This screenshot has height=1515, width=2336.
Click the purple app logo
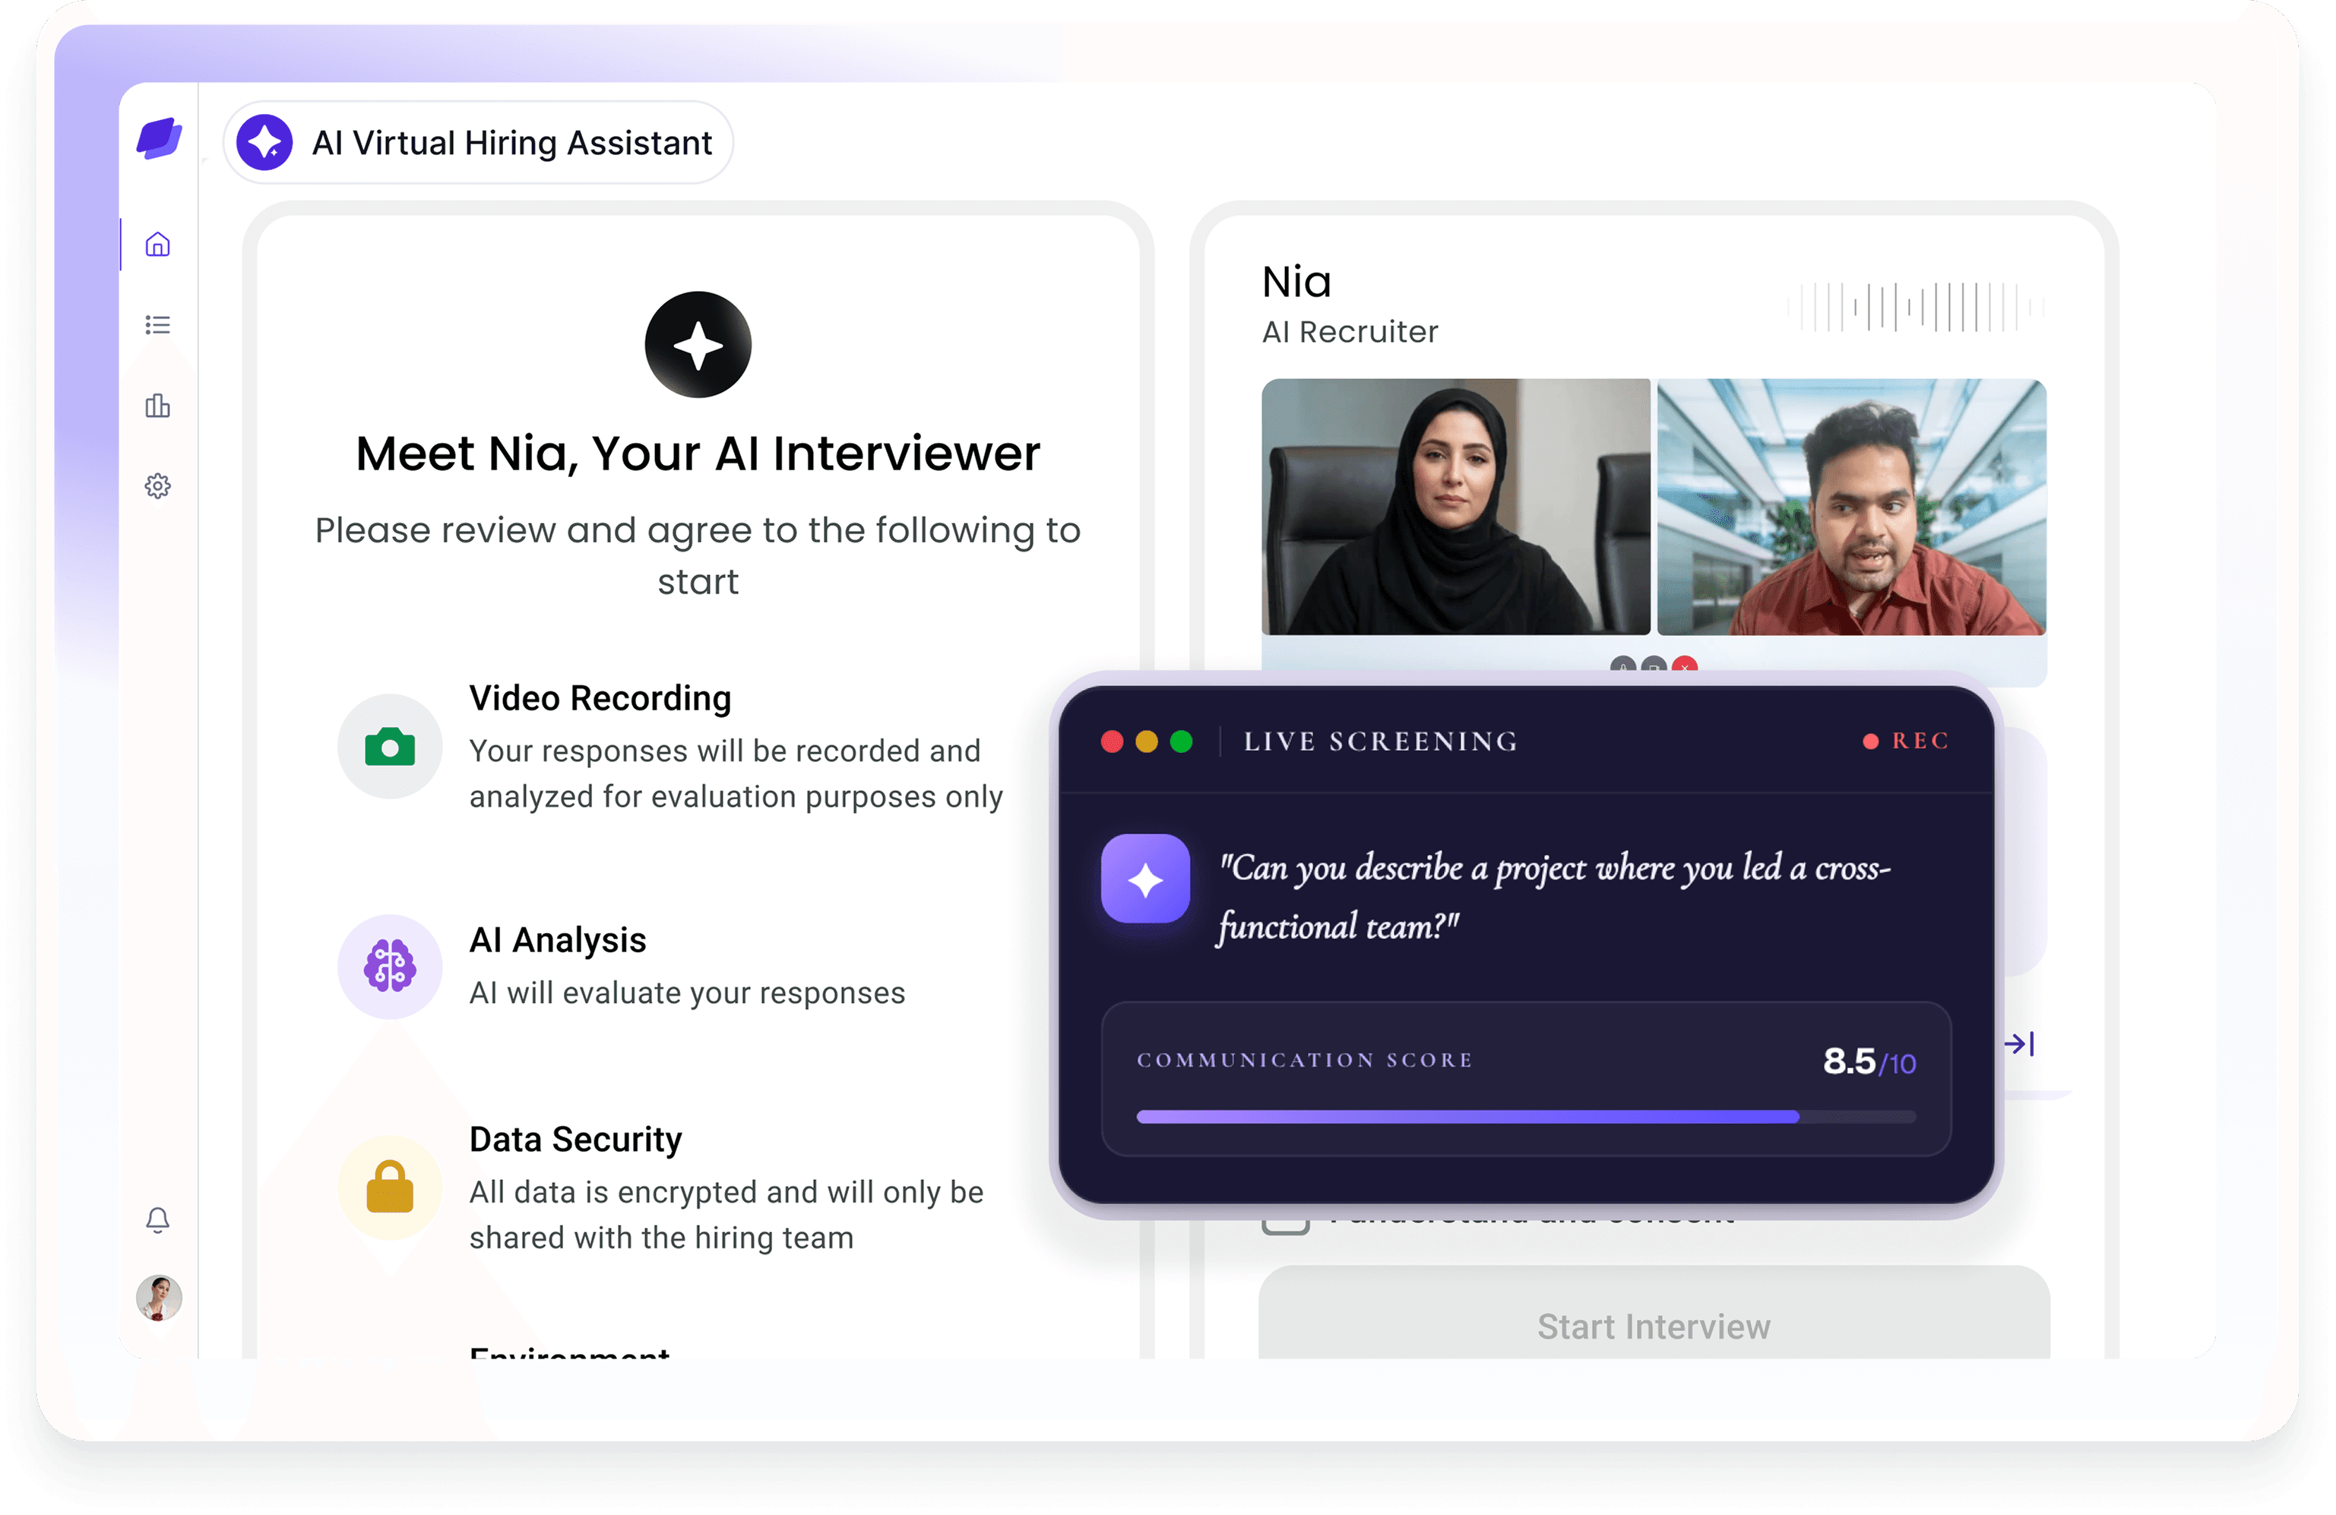159,138
